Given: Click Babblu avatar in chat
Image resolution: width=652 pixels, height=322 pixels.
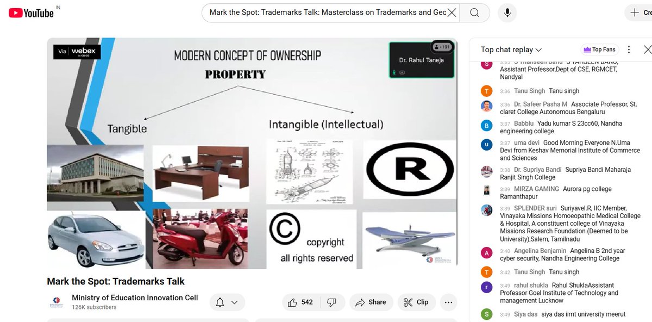Looking at the screenshot, I should pos(487,126).
